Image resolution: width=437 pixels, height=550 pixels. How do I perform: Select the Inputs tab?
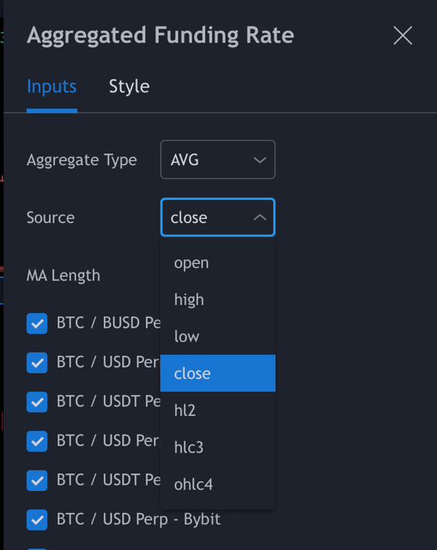[x=52, y=86]
